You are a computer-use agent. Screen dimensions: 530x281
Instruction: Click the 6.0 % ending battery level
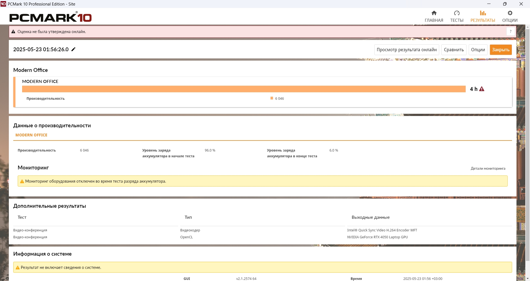(x=334, y=150)
